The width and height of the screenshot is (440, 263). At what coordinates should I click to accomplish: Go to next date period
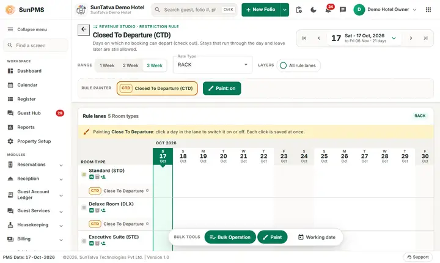tap(411, 38)
